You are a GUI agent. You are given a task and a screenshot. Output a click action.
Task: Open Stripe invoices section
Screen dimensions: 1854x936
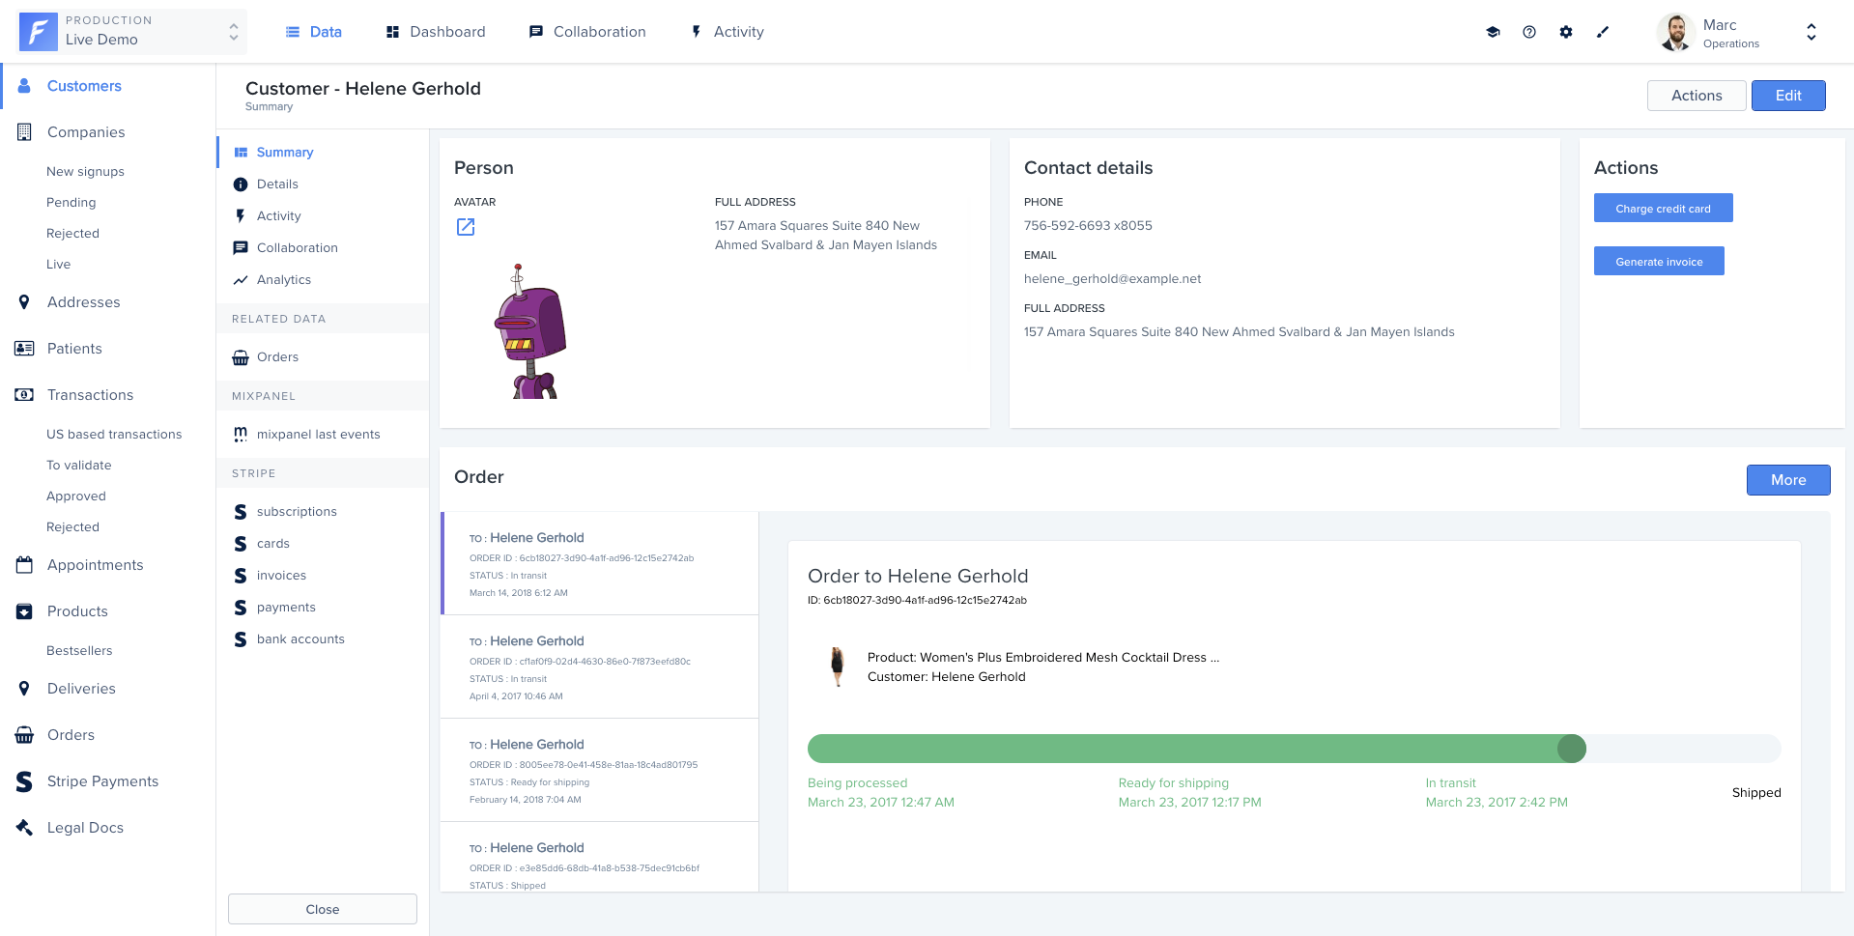pos(323,576)
